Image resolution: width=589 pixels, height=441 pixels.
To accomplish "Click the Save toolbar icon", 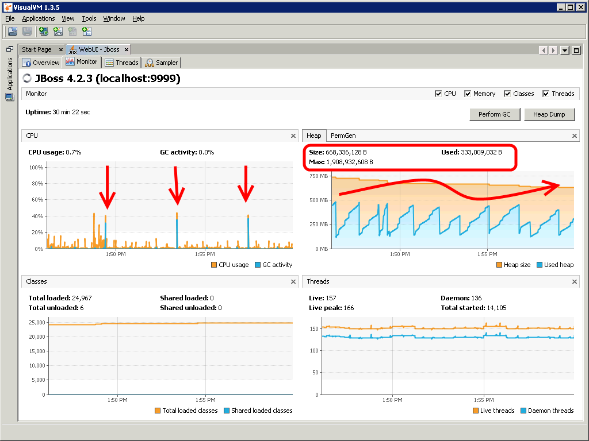I will coord(26,31).
